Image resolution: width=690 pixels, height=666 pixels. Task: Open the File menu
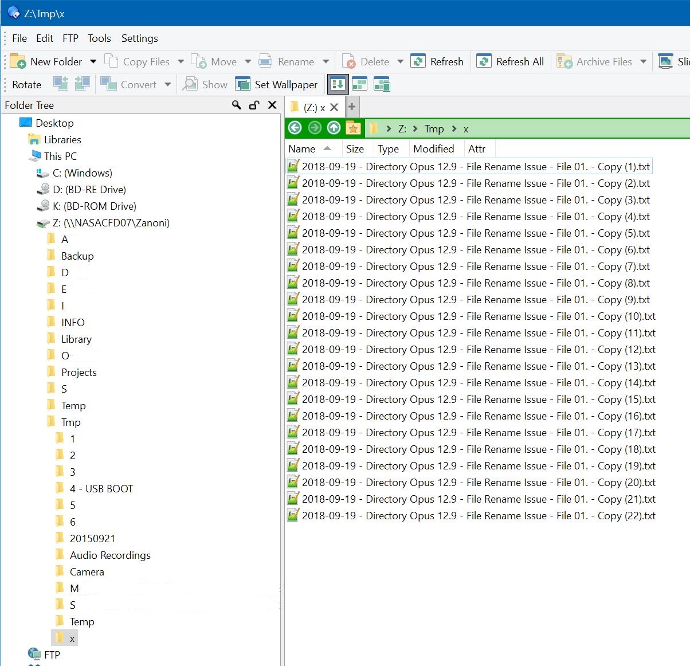pyautogui.click(x=19, y=38)
